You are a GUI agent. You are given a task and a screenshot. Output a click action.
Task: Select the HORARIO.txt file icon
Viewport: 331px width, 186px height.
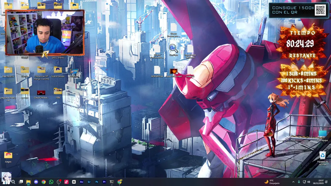tap(157, 72)
